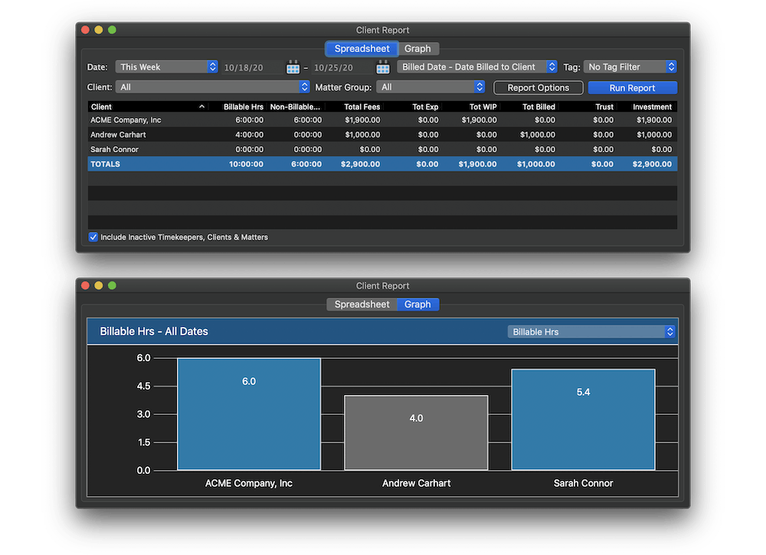Sort by the Tot Billed column header
The height and width of the screenshot is (555, 766).
tap(538, 106)
